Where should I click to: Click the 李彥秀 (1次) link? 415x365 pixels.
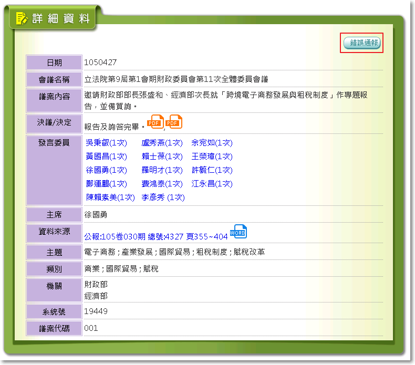point(163,197)
